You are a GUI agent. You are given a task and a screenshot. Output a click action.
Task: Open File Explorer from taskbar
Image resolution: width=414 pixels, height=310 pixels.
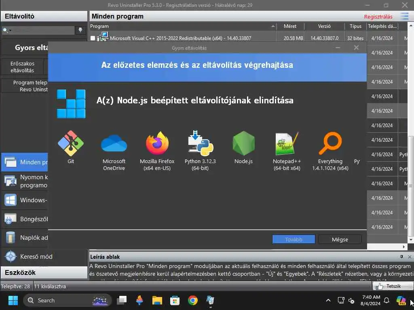(157, 300)
